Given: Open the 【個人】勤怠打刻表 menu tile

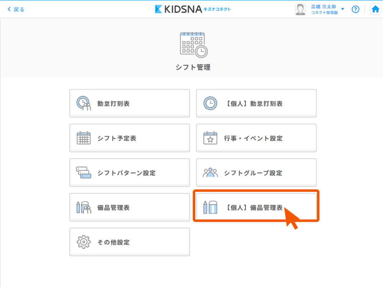Looking at the screenshot, I should tap(256, 104).
